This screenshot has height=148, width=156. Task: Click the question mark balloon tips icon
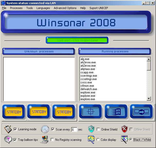[8, 140]
